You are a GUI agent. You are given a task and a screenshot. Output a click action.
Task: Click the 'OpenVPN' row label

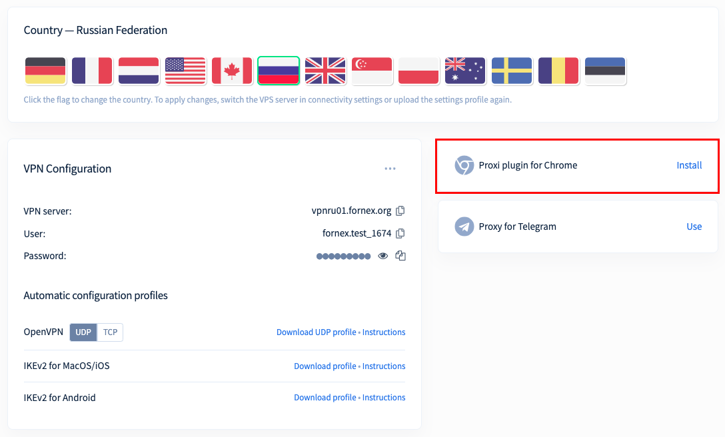tap(43, 332)
